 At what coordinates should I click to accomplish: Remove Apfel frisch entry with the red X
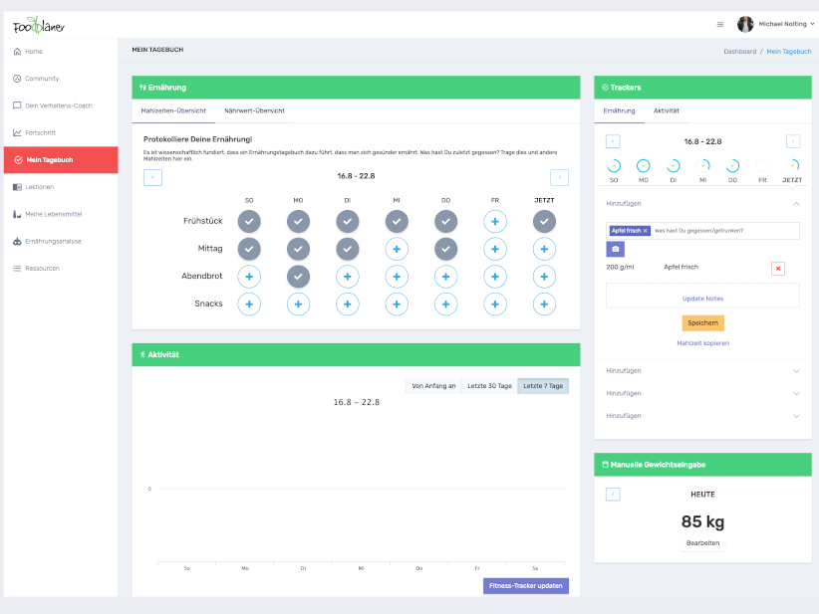point(778,269)
